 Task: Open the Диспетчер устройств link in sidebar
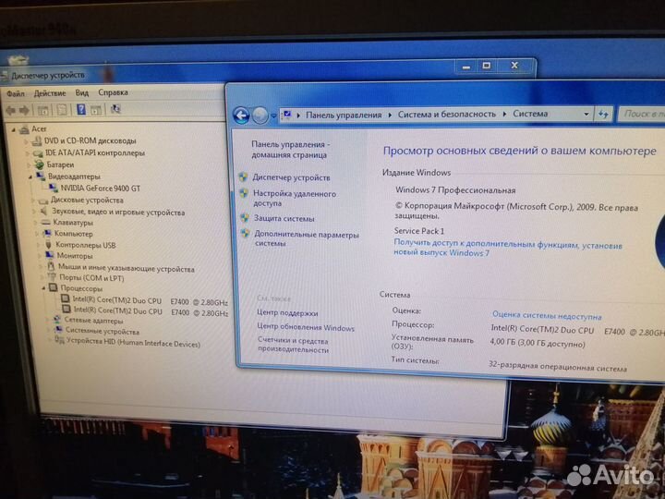coord(291,176)
